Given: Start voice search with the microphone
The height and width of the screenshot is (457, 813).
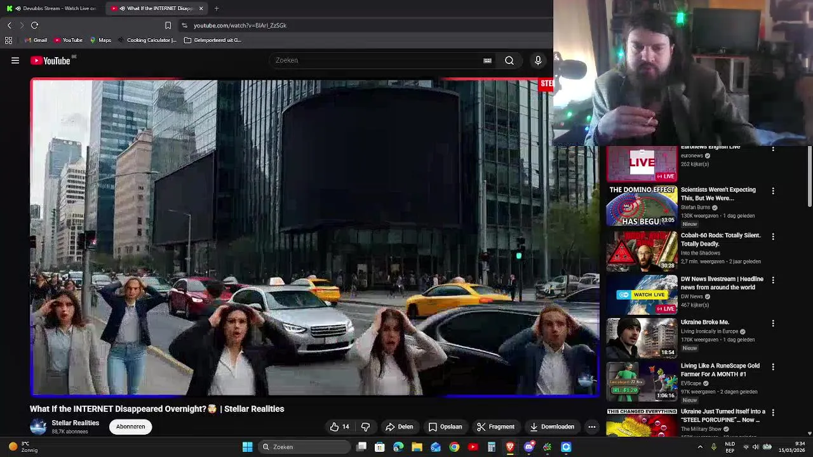Looking at the screenshot, I should [x=538, y=60].
